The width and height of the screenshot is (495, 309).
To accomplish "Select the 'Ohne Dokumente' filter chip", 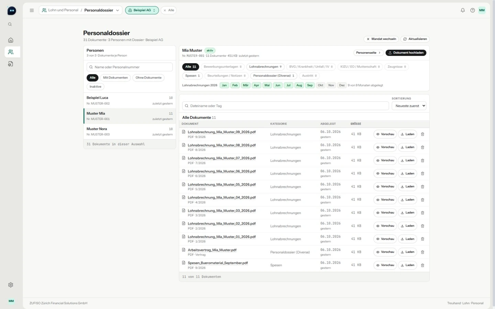I will tap(148, 78).
